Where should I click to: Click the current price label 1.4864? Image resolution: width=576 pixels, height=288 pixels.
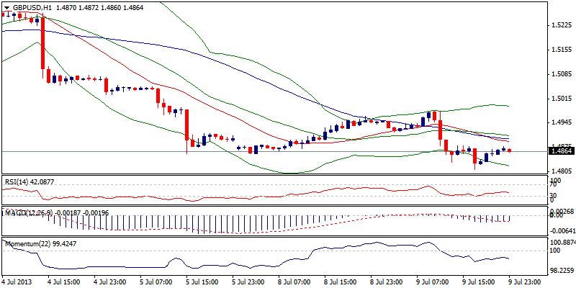click(x=561, y=151)
